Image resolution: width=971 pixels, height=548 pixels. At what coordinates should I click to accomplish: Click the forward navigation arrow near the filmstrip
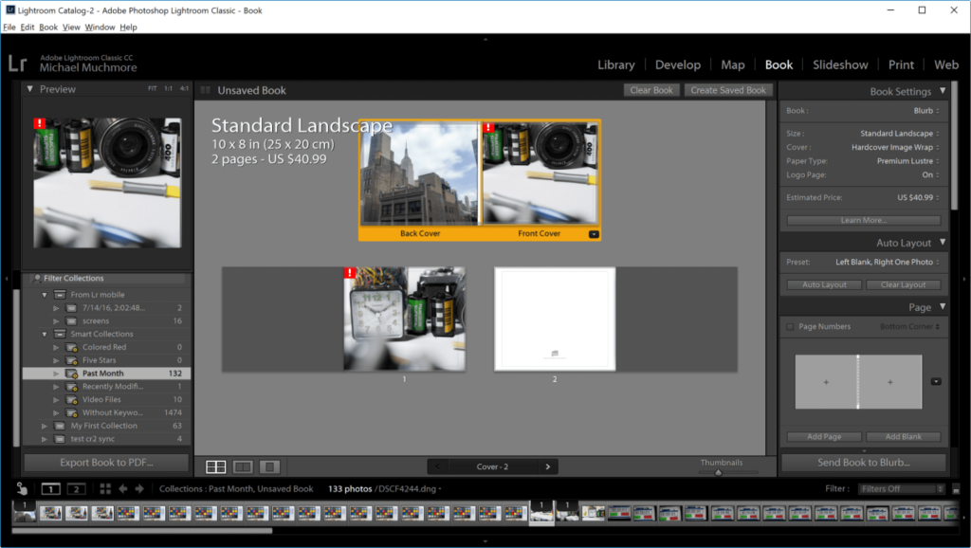click(139, 488)
